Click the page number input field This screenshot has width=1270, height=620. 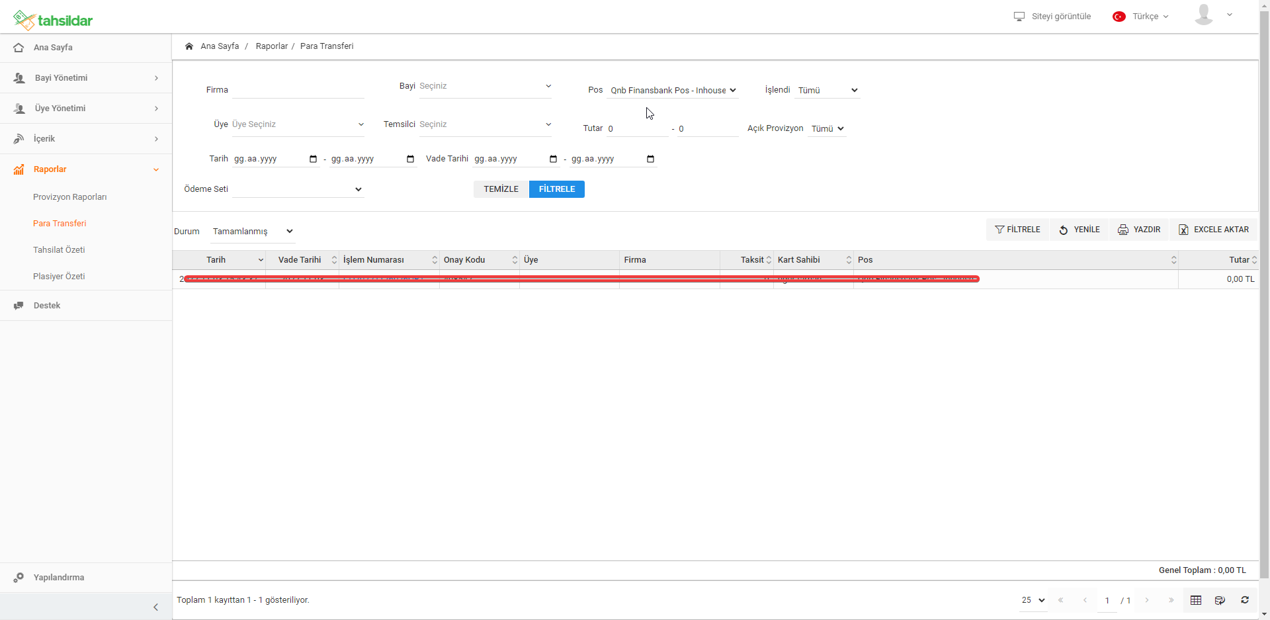tap(1107, 601)
